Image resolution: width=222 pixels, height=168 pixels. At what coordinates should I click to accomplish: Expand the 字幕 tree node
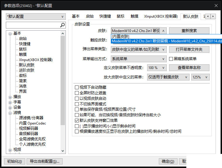click(x=10, y=102)
